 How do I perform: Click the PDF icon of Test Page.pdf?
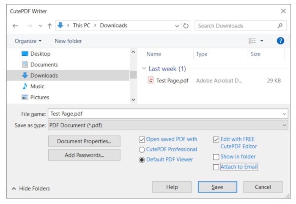(x=151, y=80)
